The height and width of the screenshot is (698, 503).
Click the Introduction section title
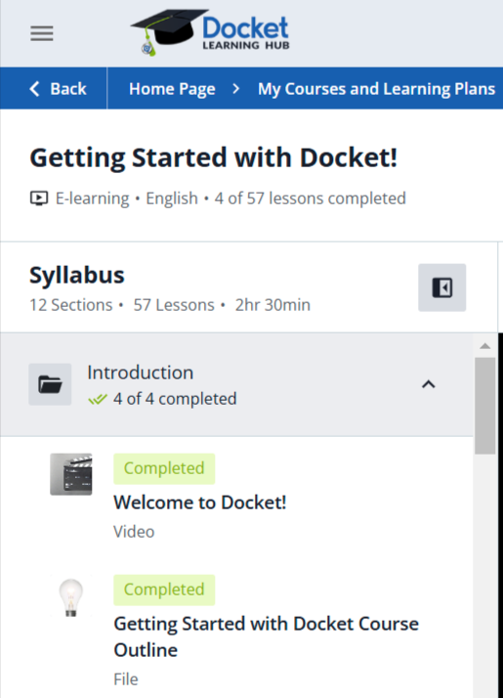click(140, 372)
